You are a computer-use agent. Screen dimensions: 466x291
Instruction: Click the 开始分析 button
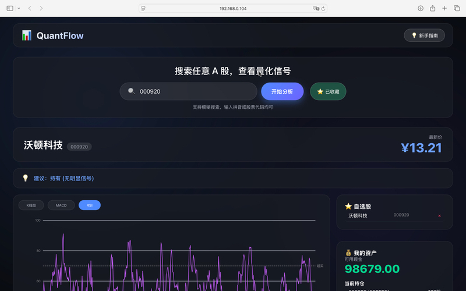coord(282,91)
